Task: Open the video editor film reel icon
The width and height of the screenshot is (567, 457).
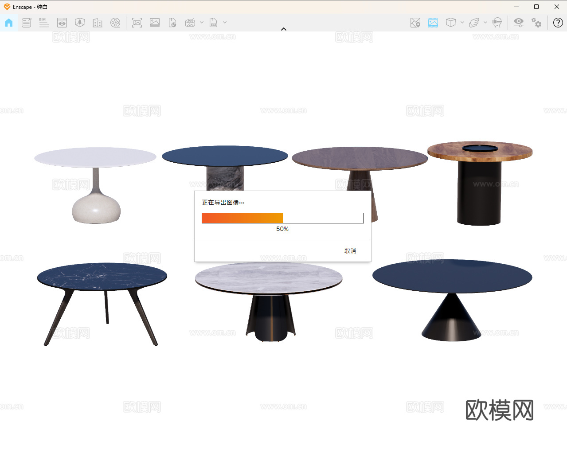Action: point(115,23)
